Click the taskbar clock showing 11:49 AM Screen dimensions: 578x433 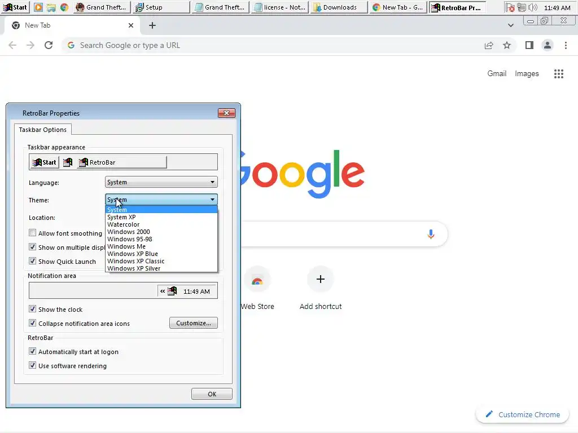(557, 8)
